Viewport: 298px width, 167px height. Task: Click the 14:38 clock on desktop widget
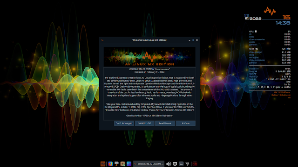coord(283,23)
